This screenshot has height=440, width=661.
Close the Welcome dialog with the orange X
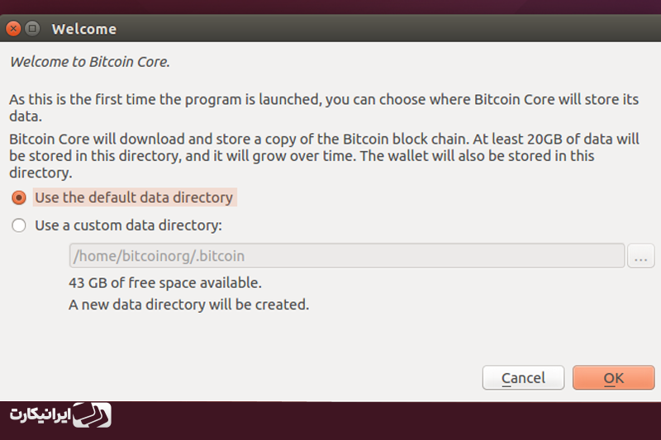pyautogui.click(x=13, y=29)
